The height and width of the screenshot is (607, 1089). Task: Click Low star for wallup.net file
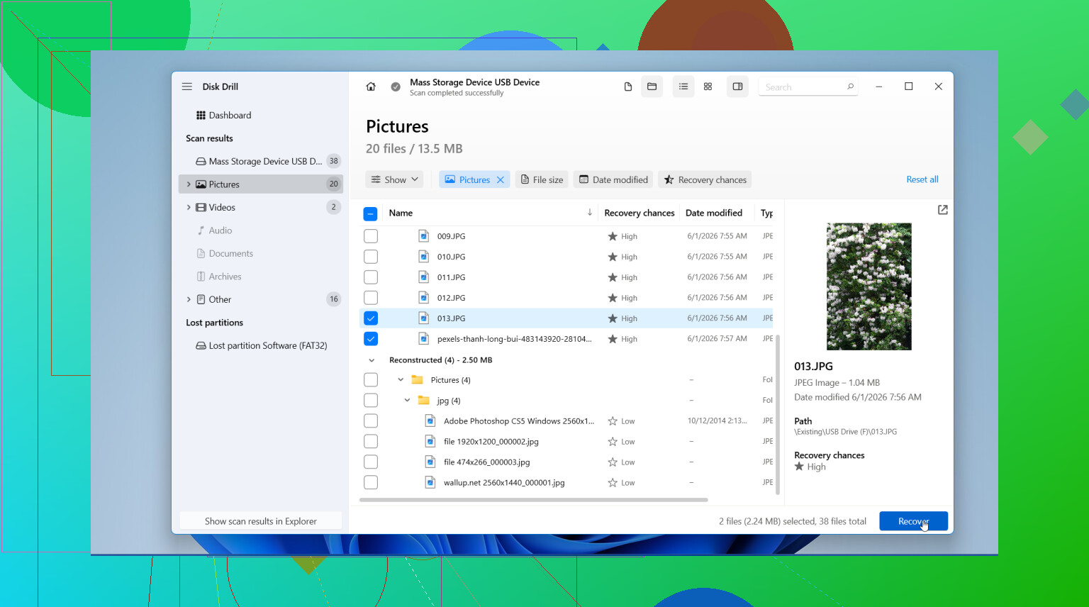click(613, 483)
